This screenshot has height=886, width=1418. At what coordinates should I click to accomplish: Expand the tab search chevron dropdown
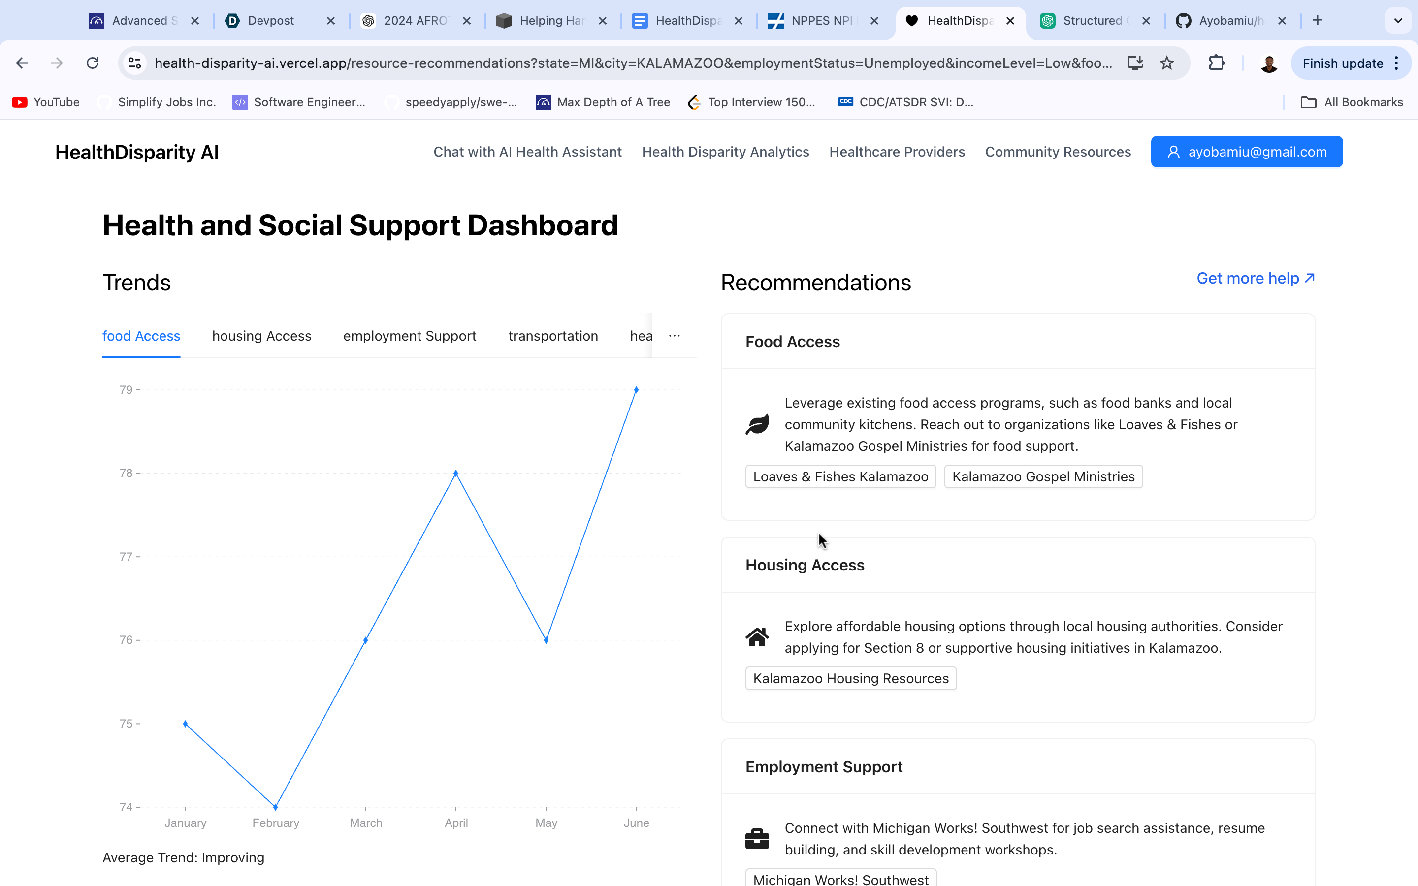(1398, 21)
